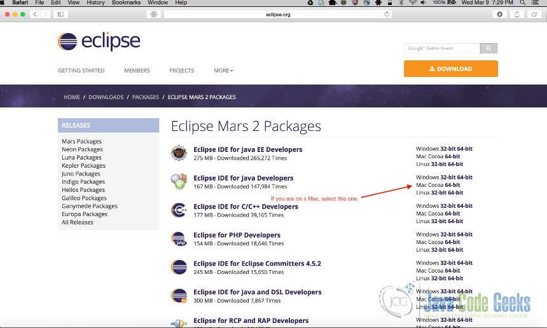Screen dimensions: 547x328
Task: Click the Eclipse logo
Action: [x=99, y=41]
